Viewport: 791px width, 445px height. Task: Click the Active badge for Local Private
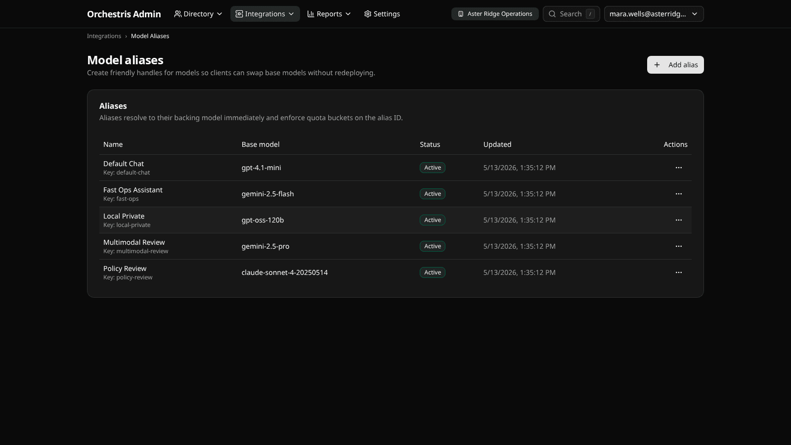tap(433, 220)
